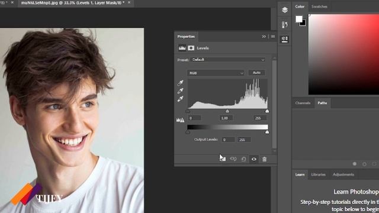This screenshot has height=213, width=379.
Task: Click the midtone input field 1,00
Action: [x=226, y=118]
